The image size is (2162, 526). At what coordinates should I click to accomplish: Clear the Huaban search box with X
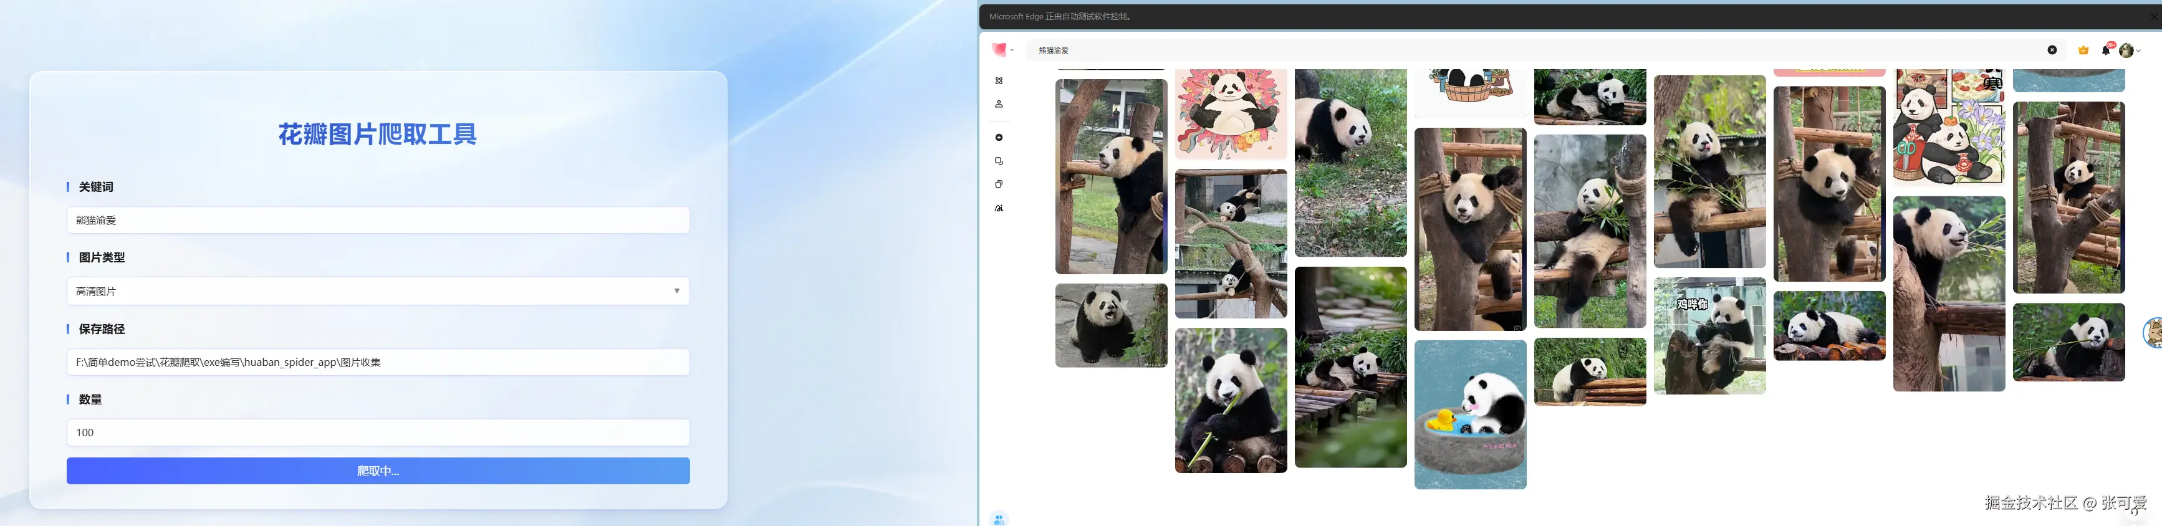2052,50
